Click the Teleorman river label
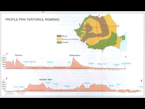 click(102, 64)
